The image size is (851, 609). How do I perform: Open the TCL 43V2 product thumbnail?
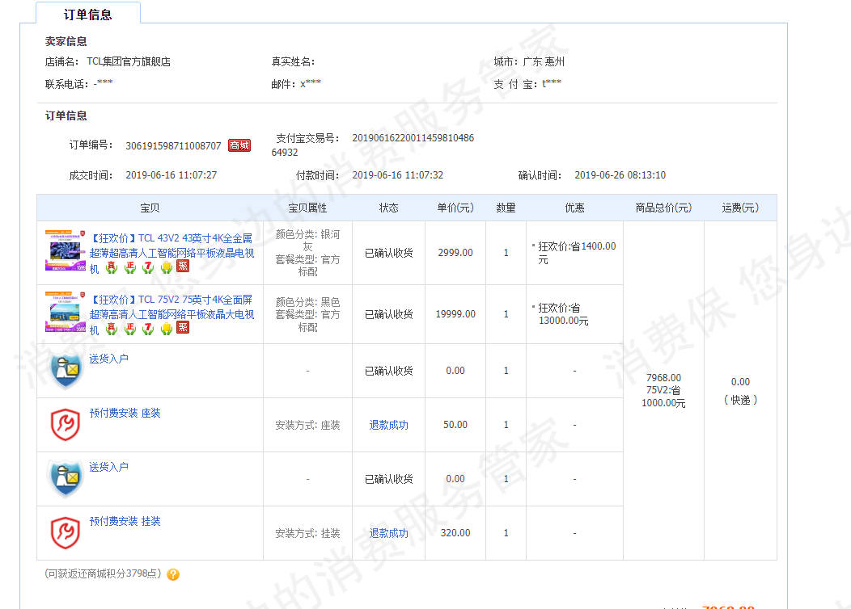66,250
